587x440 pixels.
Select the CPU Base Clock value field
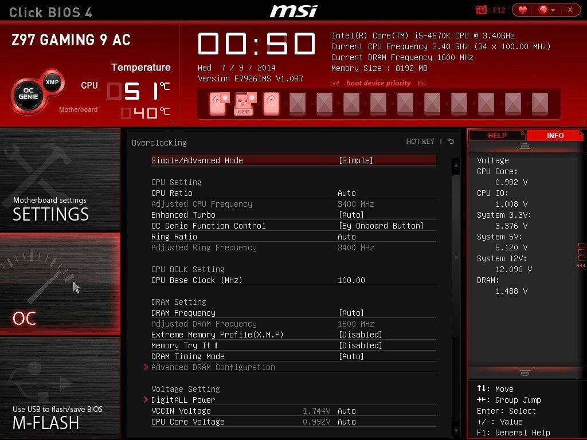coord(352,280)
